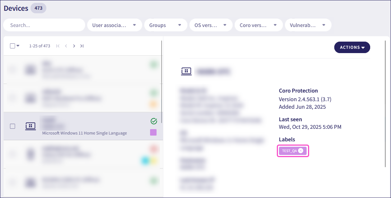Viewport: 391px width, 198px height.
Task: Click the Search devices input field
Action: (44, 25)
